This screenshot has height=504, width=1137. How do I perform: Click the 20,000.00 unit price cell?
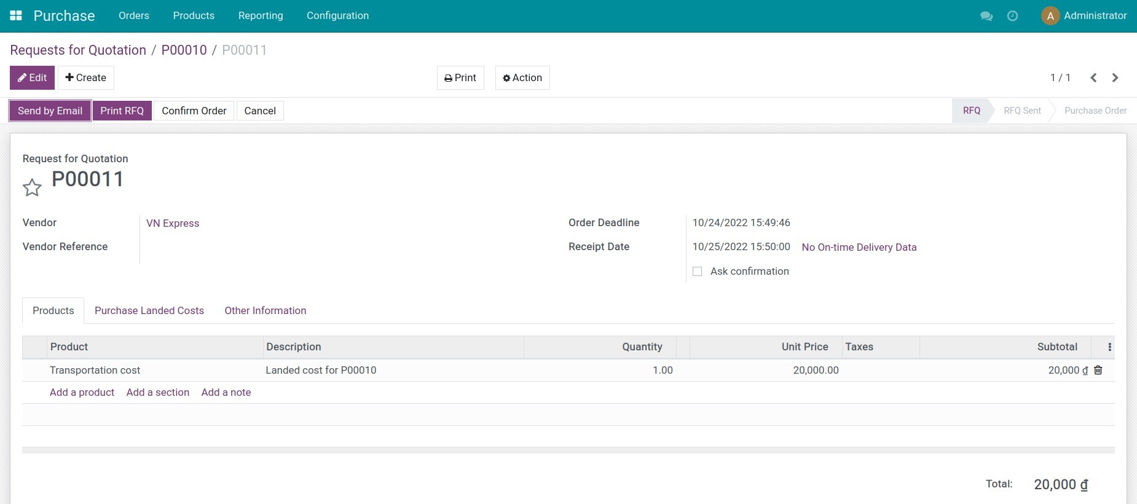766,370
